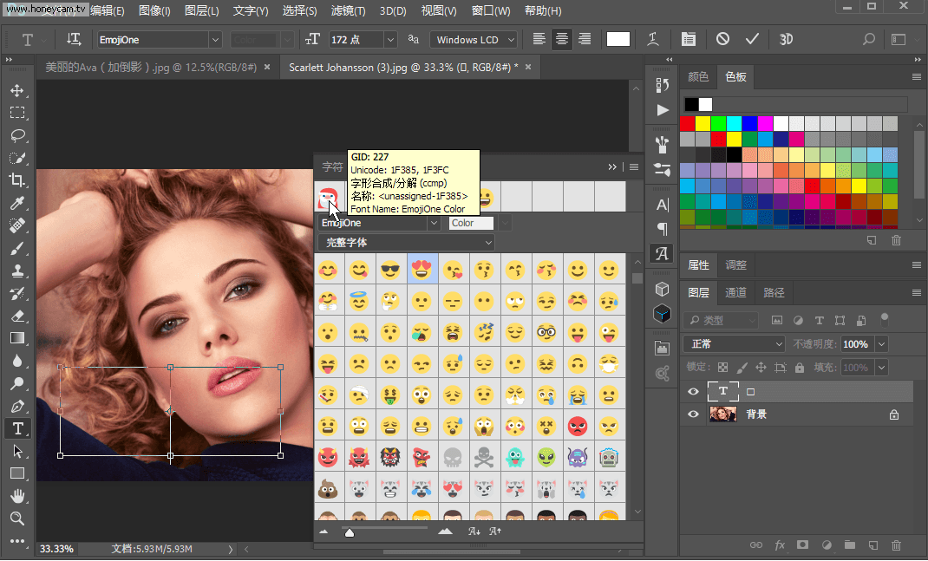This screenshot has width=928, height=561.
Task: Select the Lasso tool
Action: tap(18, 134)
